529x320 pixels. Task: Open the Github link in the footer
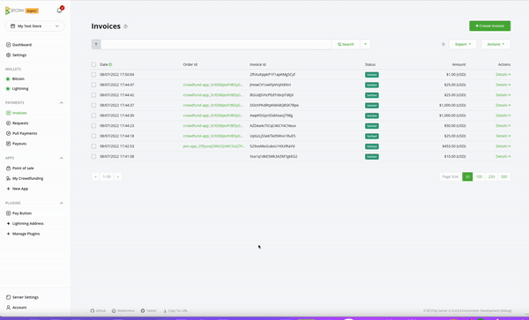click(x=98, y=310)
